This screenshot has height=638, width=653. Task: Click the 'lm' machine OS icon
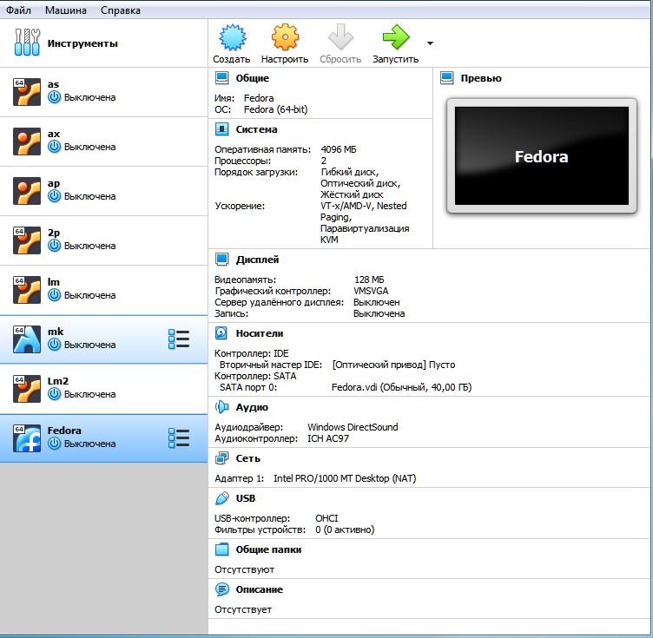[x=27, y=290]
